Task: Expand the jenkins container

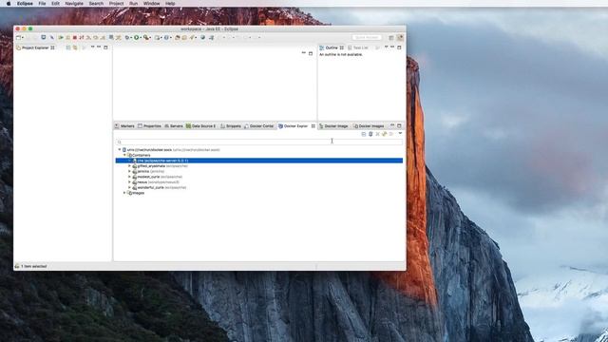Action: pyautogui.click(x=129, y=171)
